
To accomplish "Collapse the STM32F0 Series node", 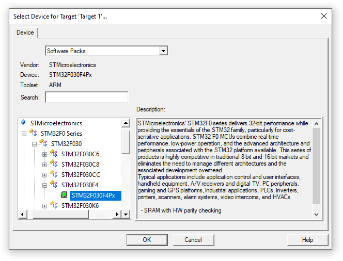I will 24,134.
